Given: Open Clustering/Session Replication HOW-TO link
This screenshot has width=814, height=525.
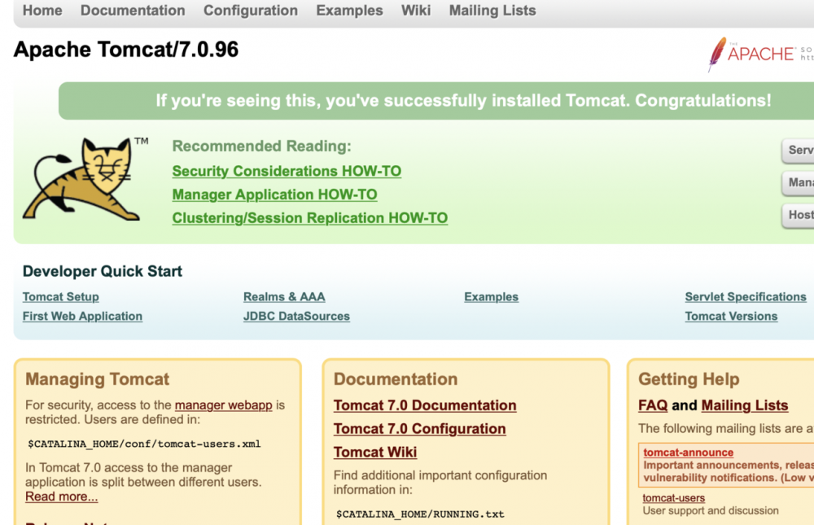Looking at the screenshot, I should pyautogui.click(x=310, y=217).
